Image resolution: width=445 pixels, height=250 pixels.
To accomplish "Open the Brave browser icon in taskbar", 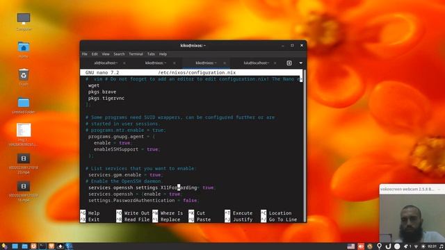I will 51,246.
